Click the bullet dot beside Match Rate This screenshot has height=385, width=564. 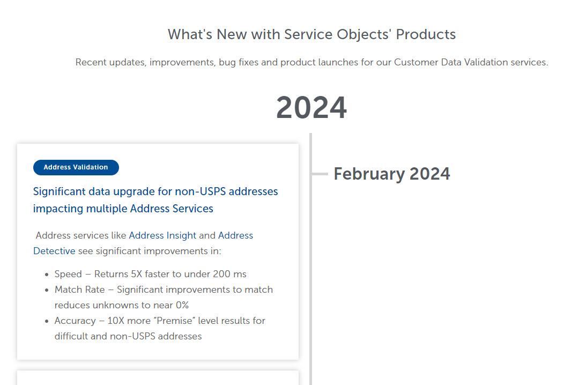click(47, 290)
